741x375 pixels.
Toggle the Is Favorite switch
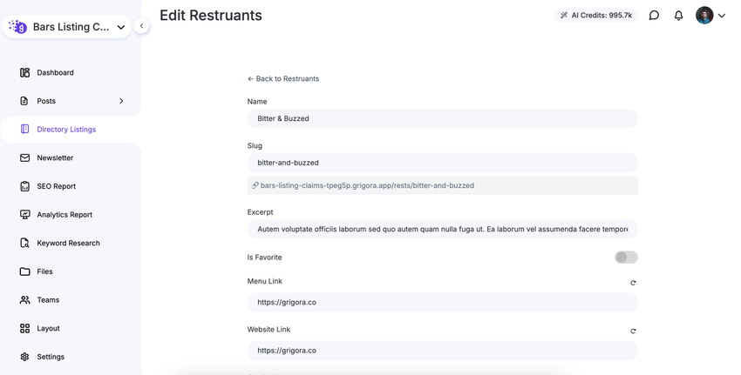626,258
